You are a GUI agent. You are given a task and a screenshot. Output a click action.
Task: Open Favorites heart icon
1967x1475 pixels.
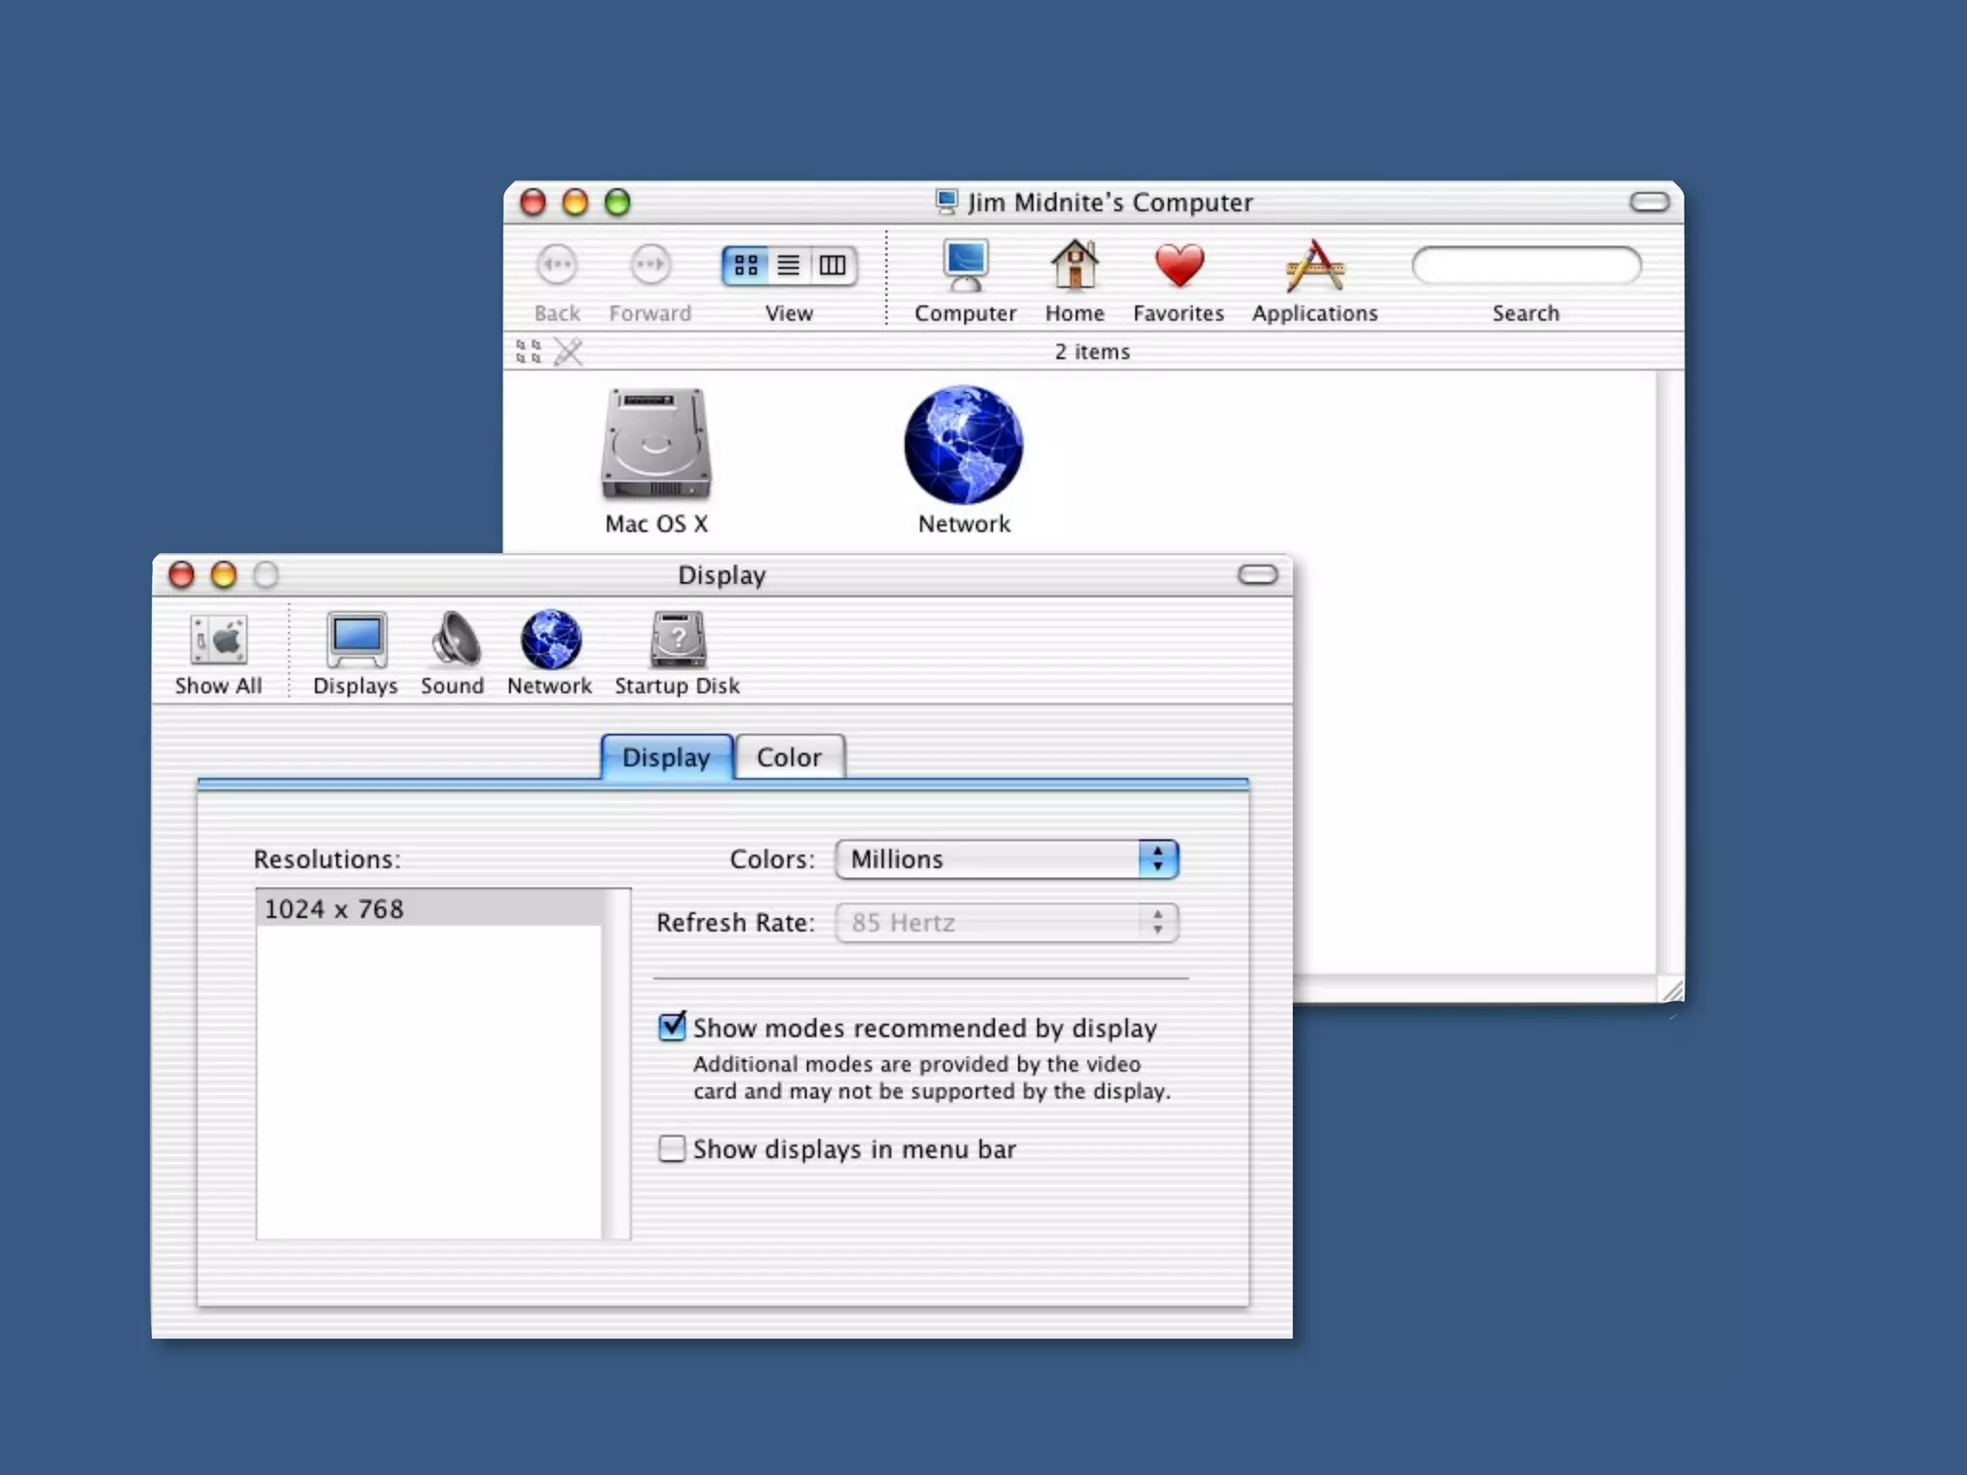tap(1178, 267)
